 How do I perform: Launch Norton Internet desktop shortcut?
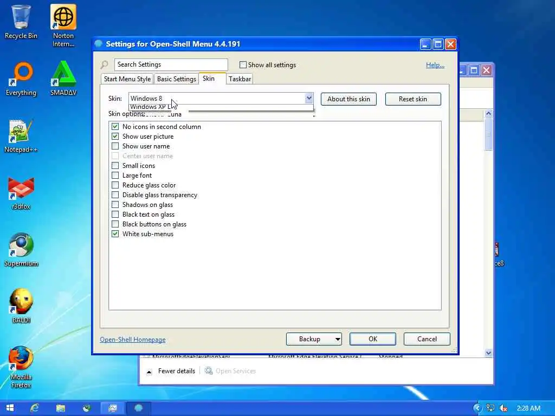63,25
